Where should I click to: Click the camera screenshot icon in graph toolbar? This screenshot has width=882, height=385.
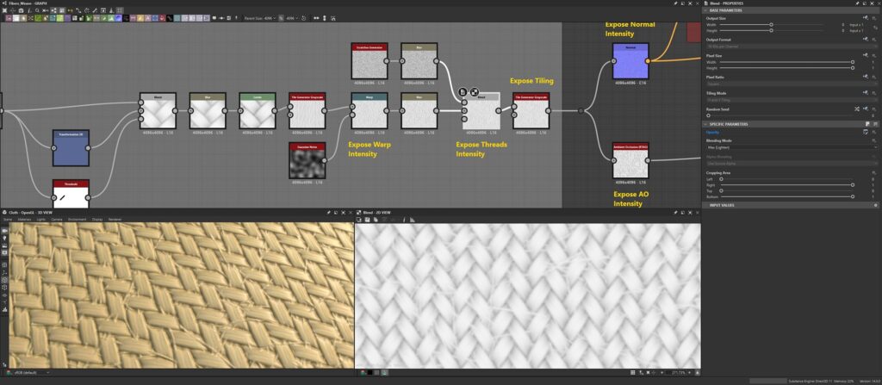point(21,10)
